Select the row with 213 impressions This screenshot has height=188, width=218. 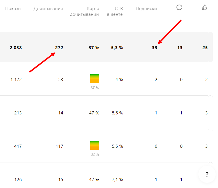click(18, 113)
